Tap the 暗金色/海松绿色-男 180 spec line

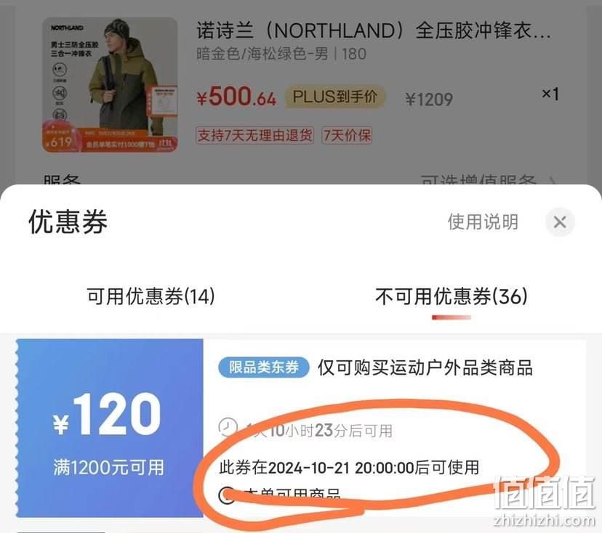tap(281, 54)
